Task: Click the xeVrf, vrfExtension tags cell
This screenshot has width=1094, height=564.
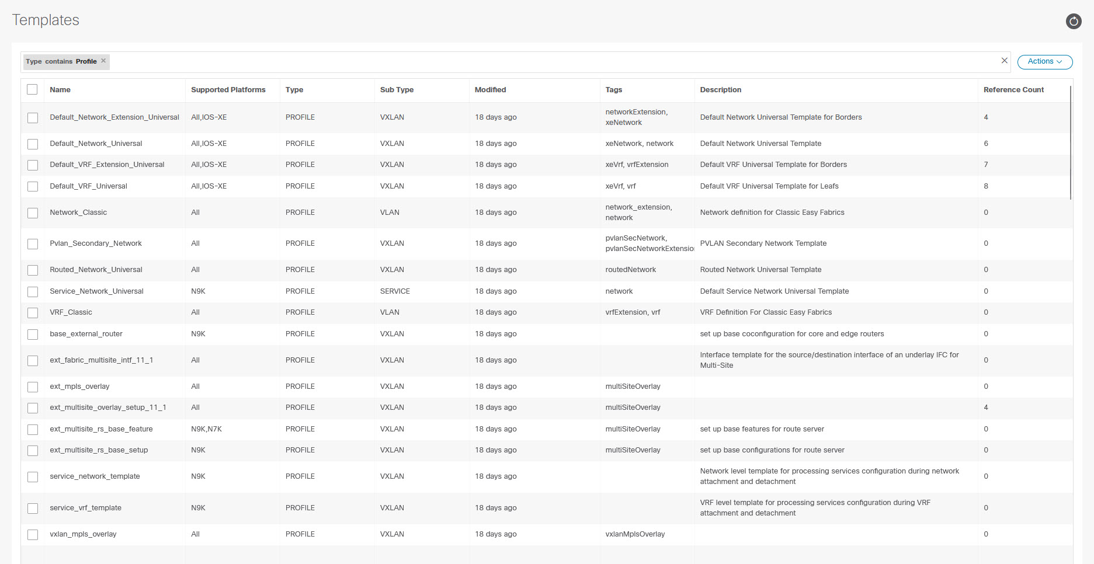Action: [x=637, y=165]
